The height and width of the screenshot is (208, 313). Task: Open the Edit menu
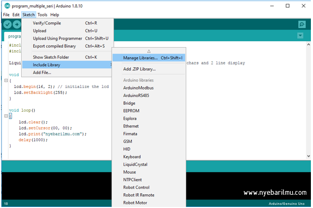click(16, 15)
